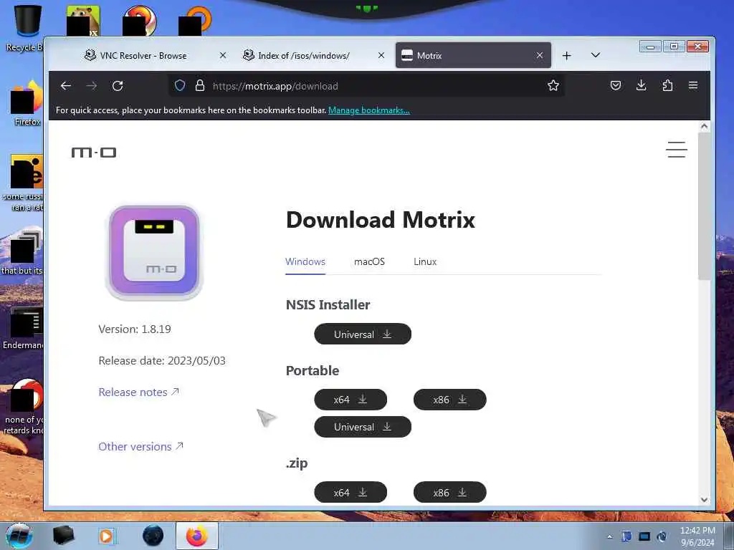734x550 pixels.
Task: Close the VNC Resolver tab
Action: point(223,55)
